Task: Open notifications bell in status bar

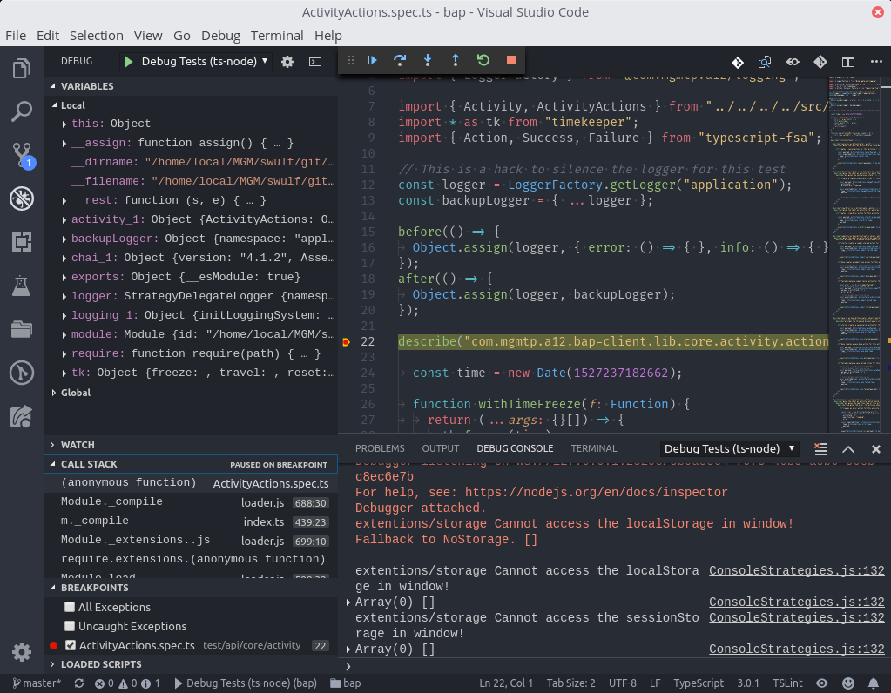Action: coord(874,683)
